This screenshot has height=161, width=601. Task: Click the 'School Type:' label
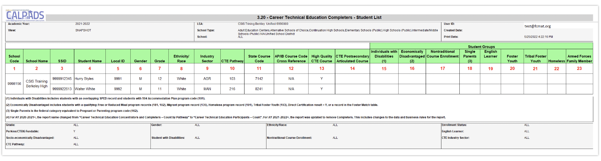(206, 31)
